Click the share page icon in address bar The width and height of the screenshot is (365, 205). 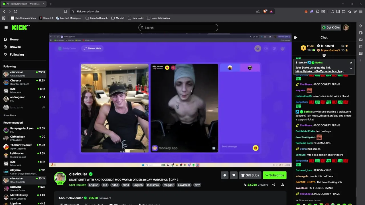tap(258, 11)
